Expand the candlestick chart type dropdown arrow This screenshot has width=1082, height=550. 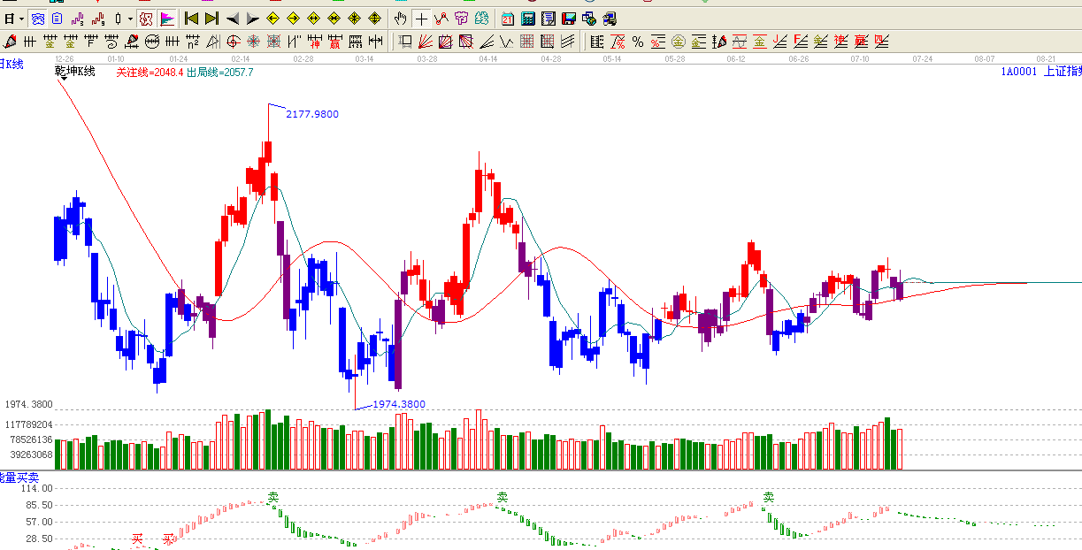[x=130, y=19]
